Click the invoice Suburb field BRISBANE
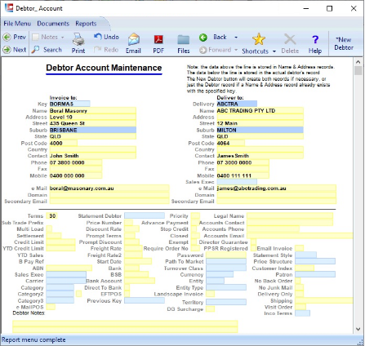This screenshot has width=365, height=346. click(x=93, y=130)
